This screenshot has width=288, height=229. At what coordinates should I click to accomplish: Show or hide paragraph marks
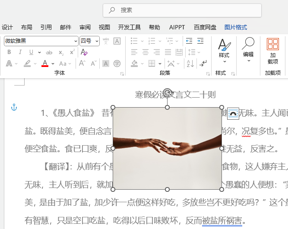(x=203, y=64)
